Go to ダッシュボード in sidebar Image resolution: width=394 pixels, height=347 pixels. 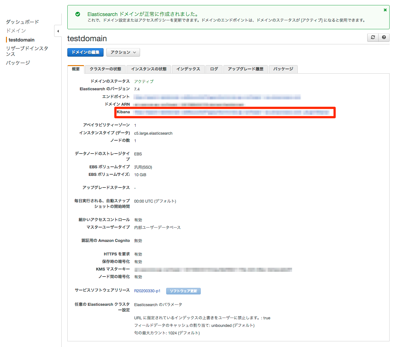(x=22, y=22)
